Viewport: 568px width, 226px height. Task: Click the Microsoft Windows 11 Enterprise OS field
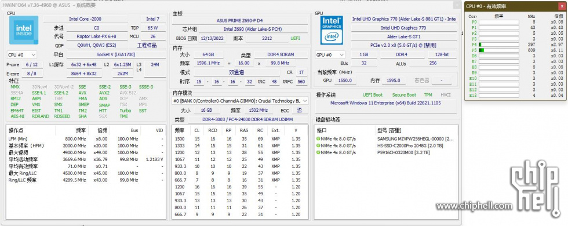point(385,103)
